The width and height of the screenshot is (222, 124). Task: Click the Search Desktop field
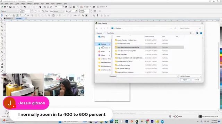point(190,28)
